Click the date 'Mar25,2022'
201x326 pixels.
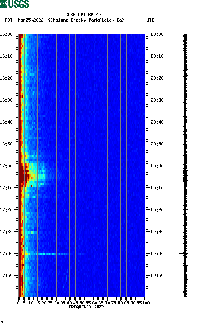tap(31, 20)
